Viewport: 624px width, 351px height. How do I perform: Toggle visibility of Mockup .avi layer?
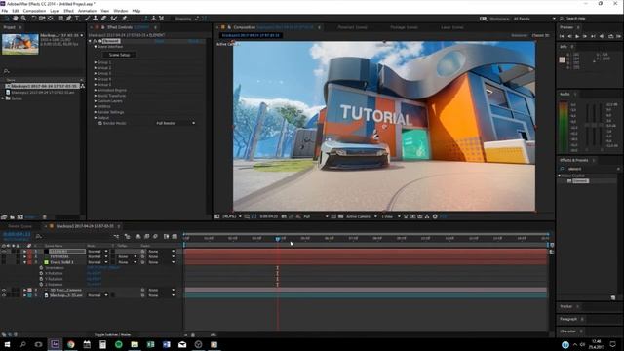pyautogui.click(x=4, y=295)
